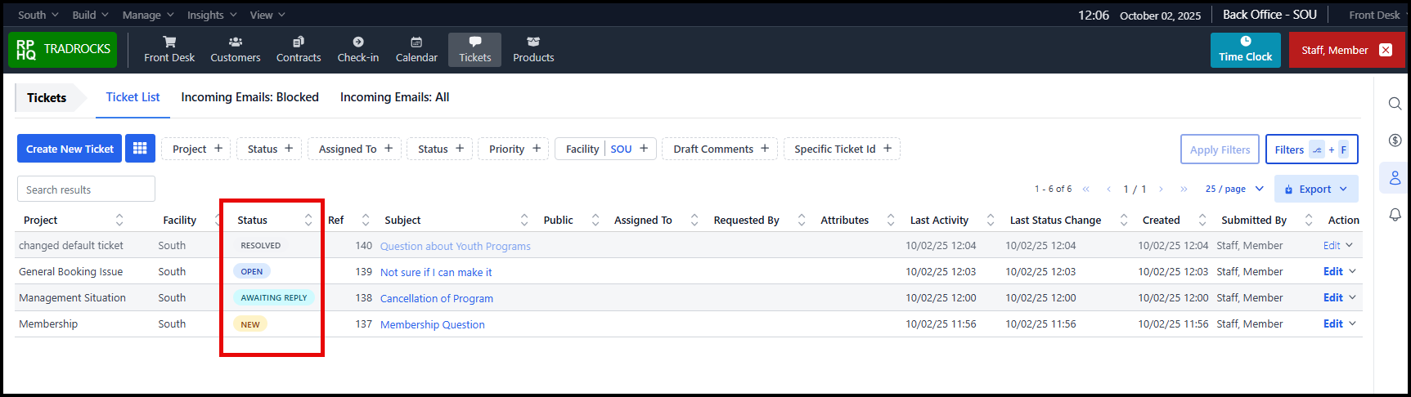Close the Staff, Member session badge
The image size is (1411, 397).
coord(1386,50)
